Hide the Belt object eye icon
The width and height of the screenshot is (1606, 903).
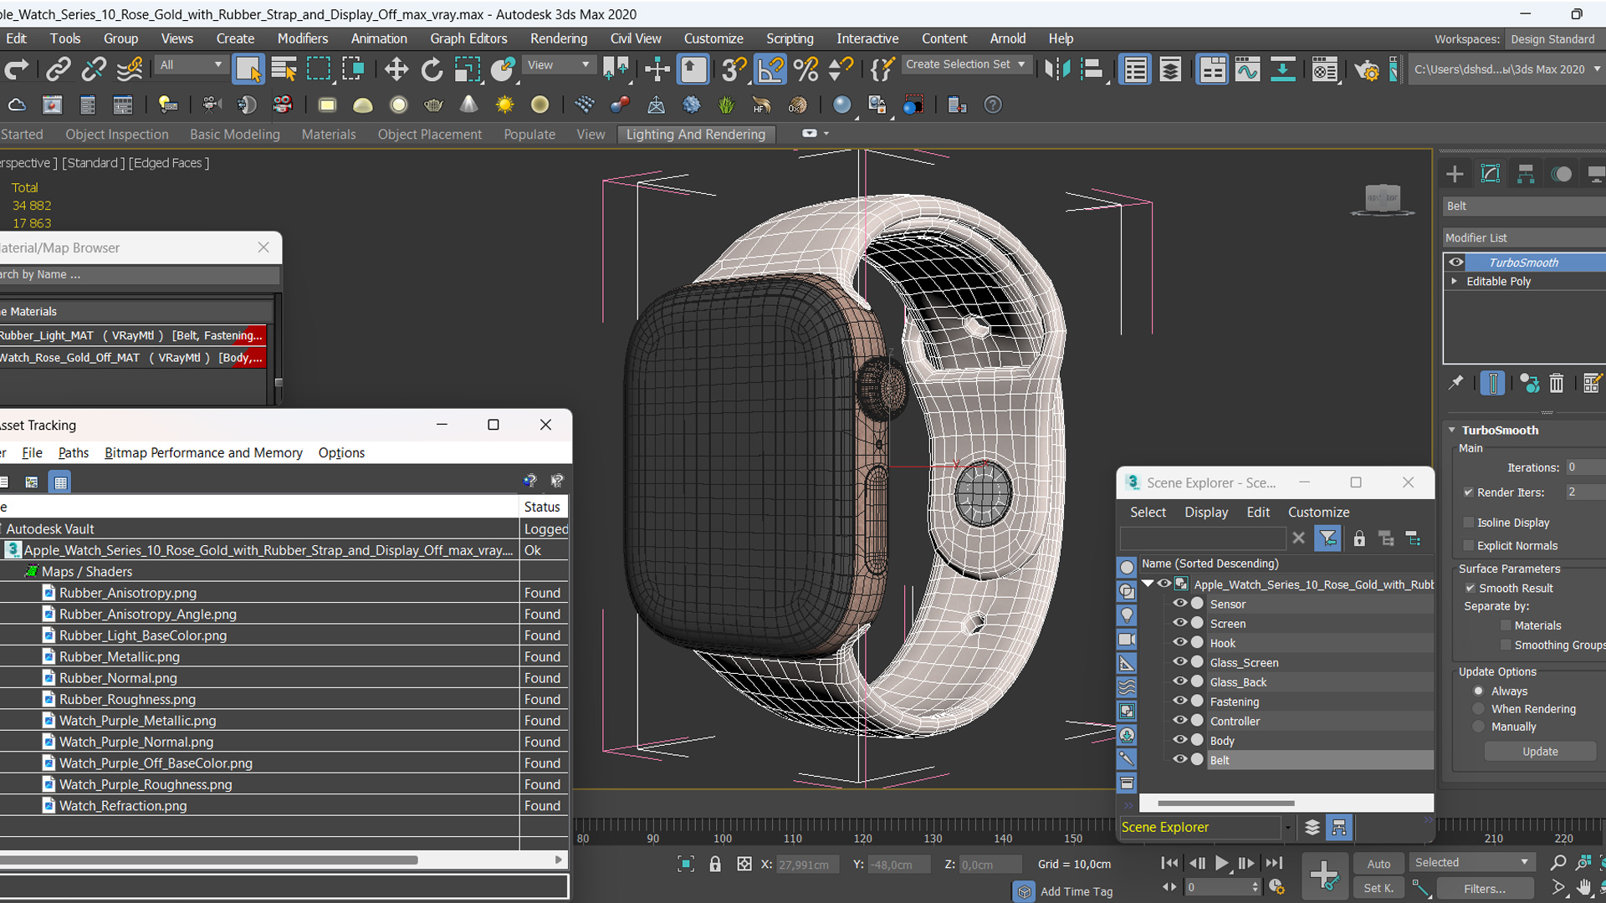1180,760
